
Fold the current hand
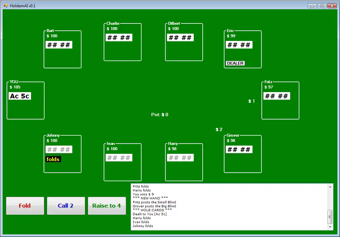(x=25, y=206)
